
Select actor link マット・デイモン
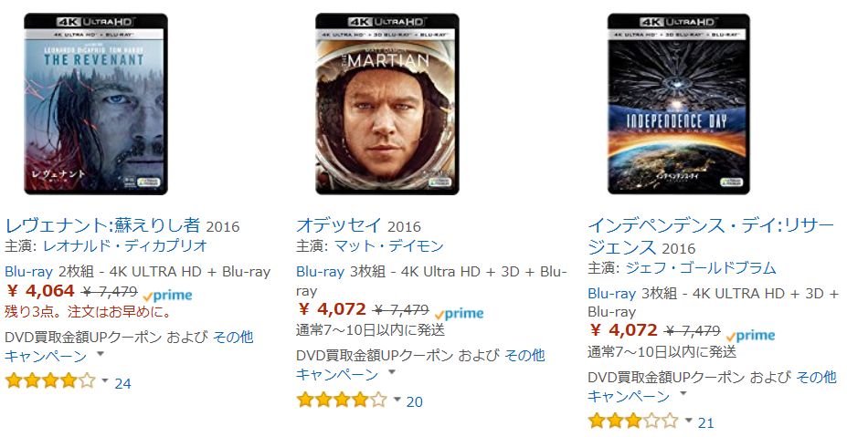(x=388, y=246)
